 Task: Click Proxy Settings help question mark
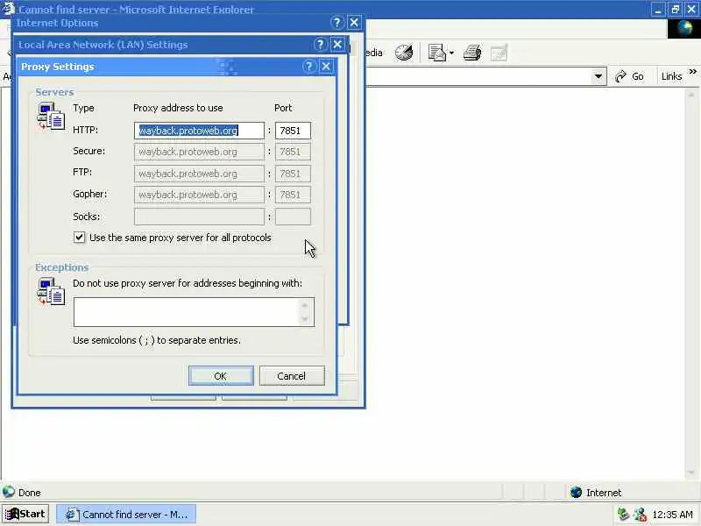(x=309, y=67)
